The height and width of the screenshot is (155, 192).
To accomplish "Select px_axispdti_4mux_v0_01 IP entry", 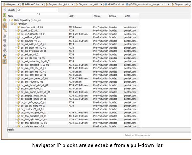I will pos(34,96).
